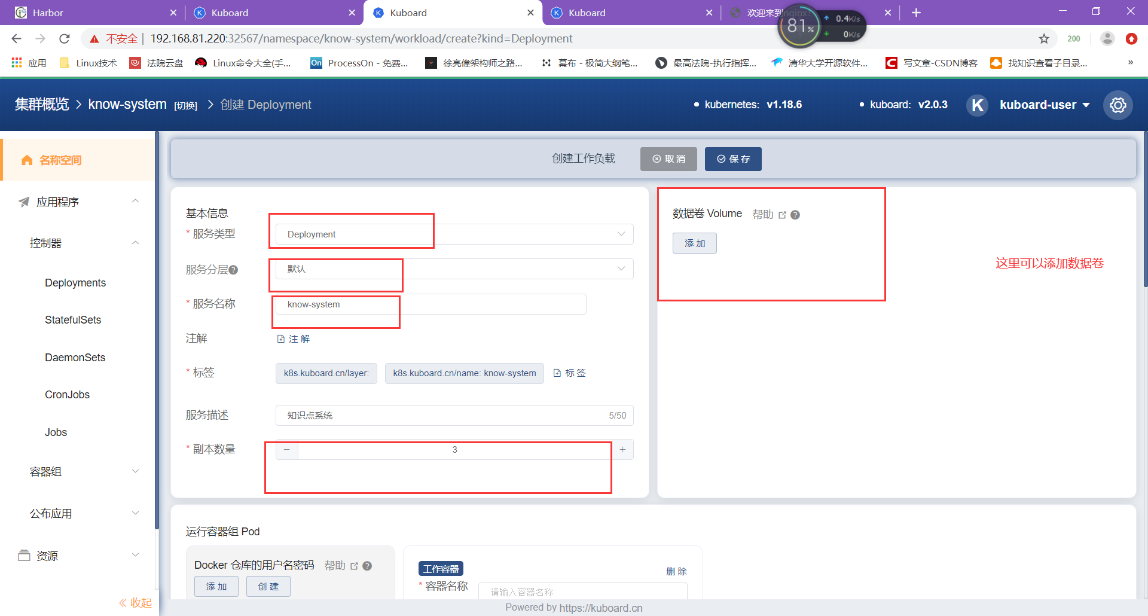Screen dimensions: 1148x616
Task: Open the 服务分层 默认 dropdown
Action: (454, 269)
